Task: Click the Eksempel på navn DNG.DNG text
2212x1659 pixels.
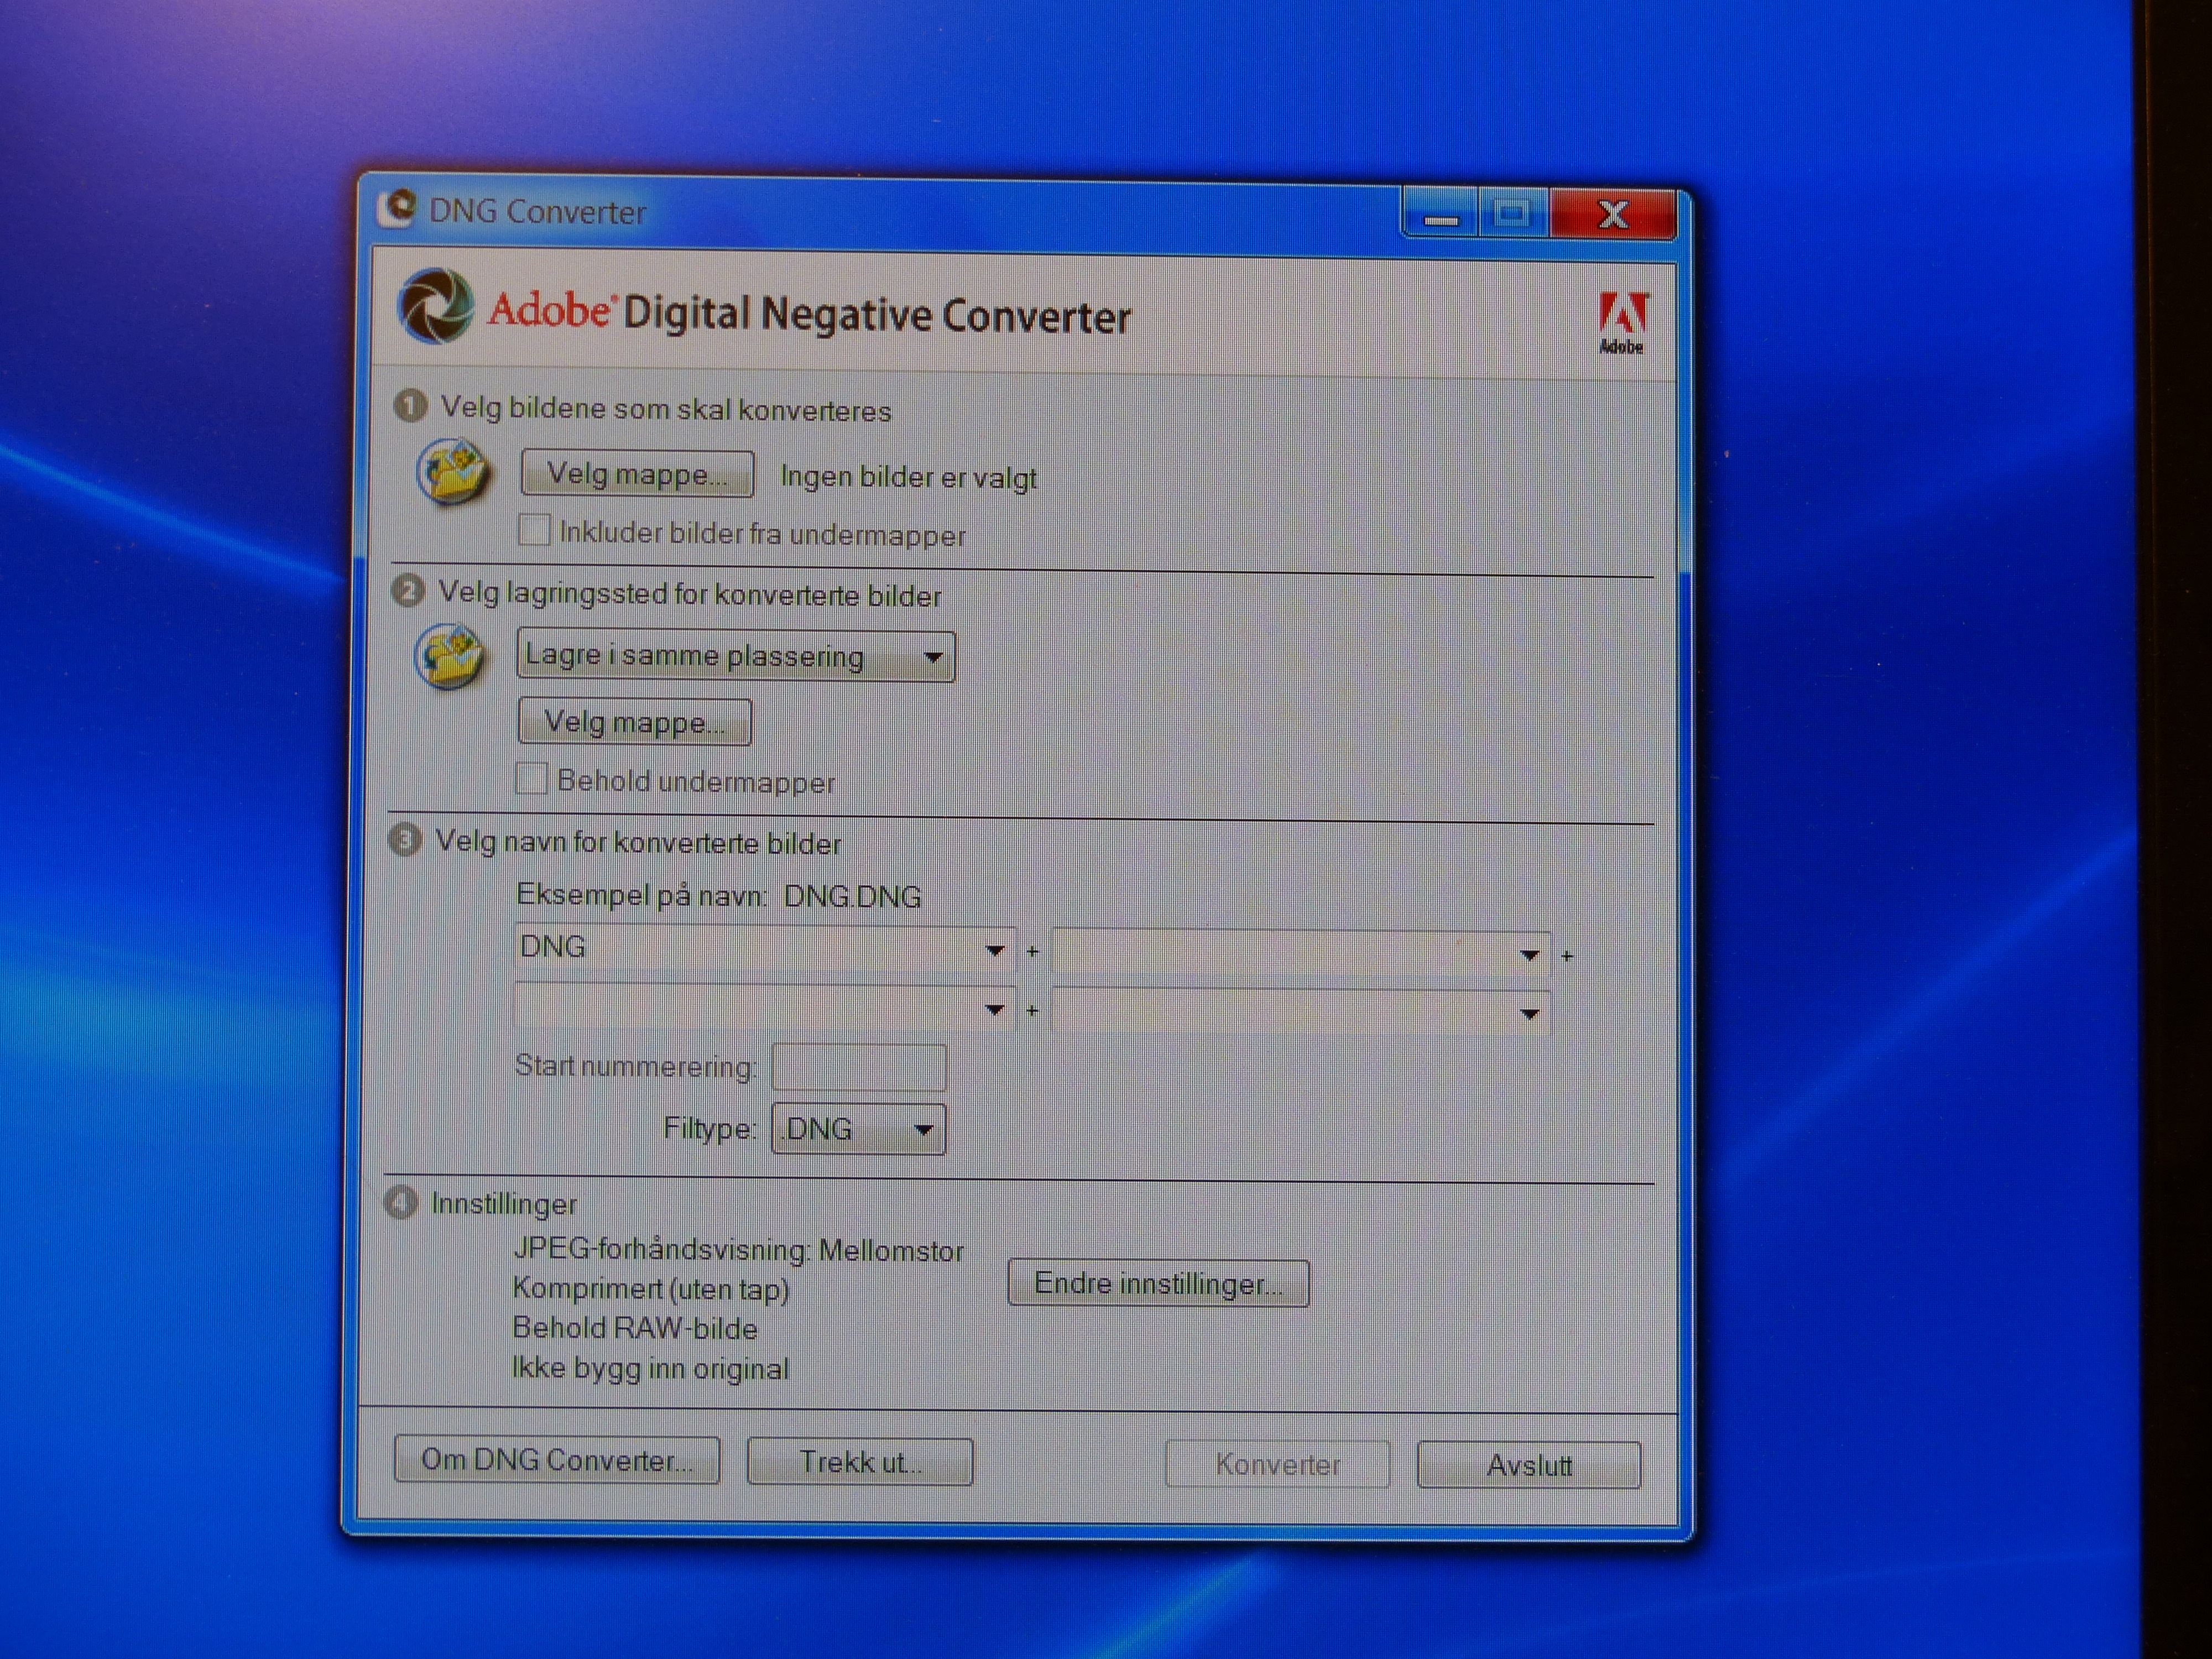Action: (718, 896)
